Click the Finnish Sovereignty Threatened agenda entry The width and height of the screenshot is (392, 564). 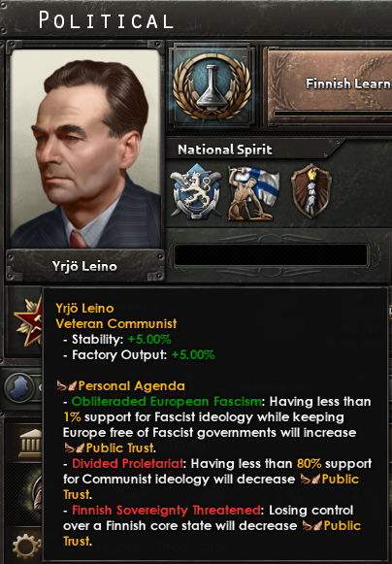point(166,510)
